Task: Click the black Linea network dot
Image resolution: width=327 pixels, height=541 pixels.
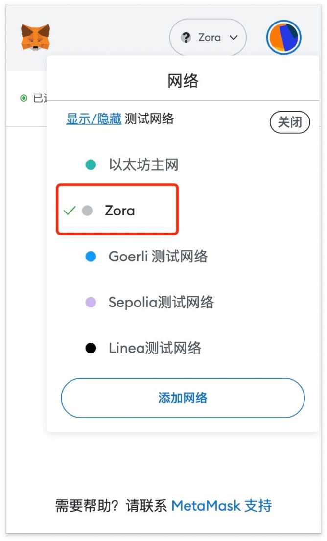Action: click(91, 348)
